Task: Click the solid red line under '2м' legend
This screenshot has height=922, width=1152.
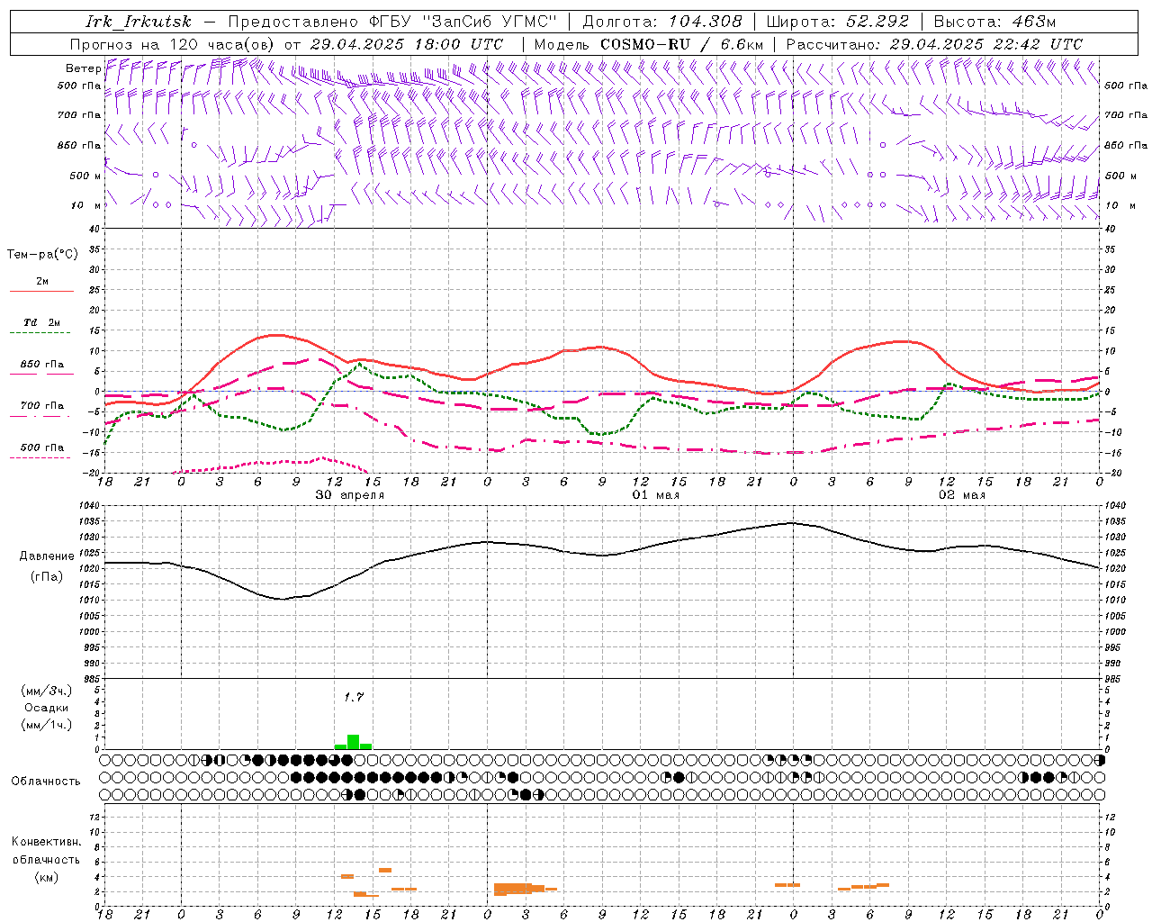Action: (x=41, y=292)
